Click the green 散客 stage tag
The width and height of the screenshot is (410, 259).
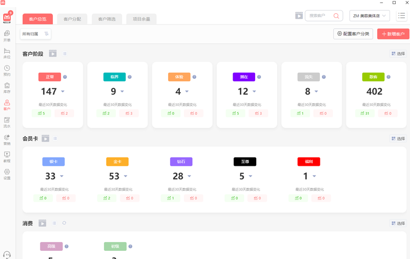(x=374, y=77)
